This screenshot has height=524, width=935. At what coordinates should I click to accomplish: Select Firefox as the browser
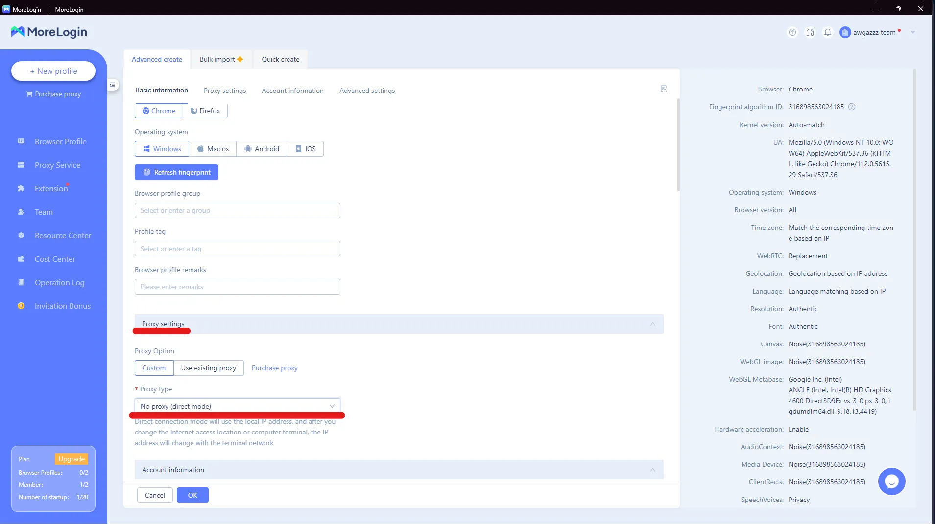click(205, 111)
